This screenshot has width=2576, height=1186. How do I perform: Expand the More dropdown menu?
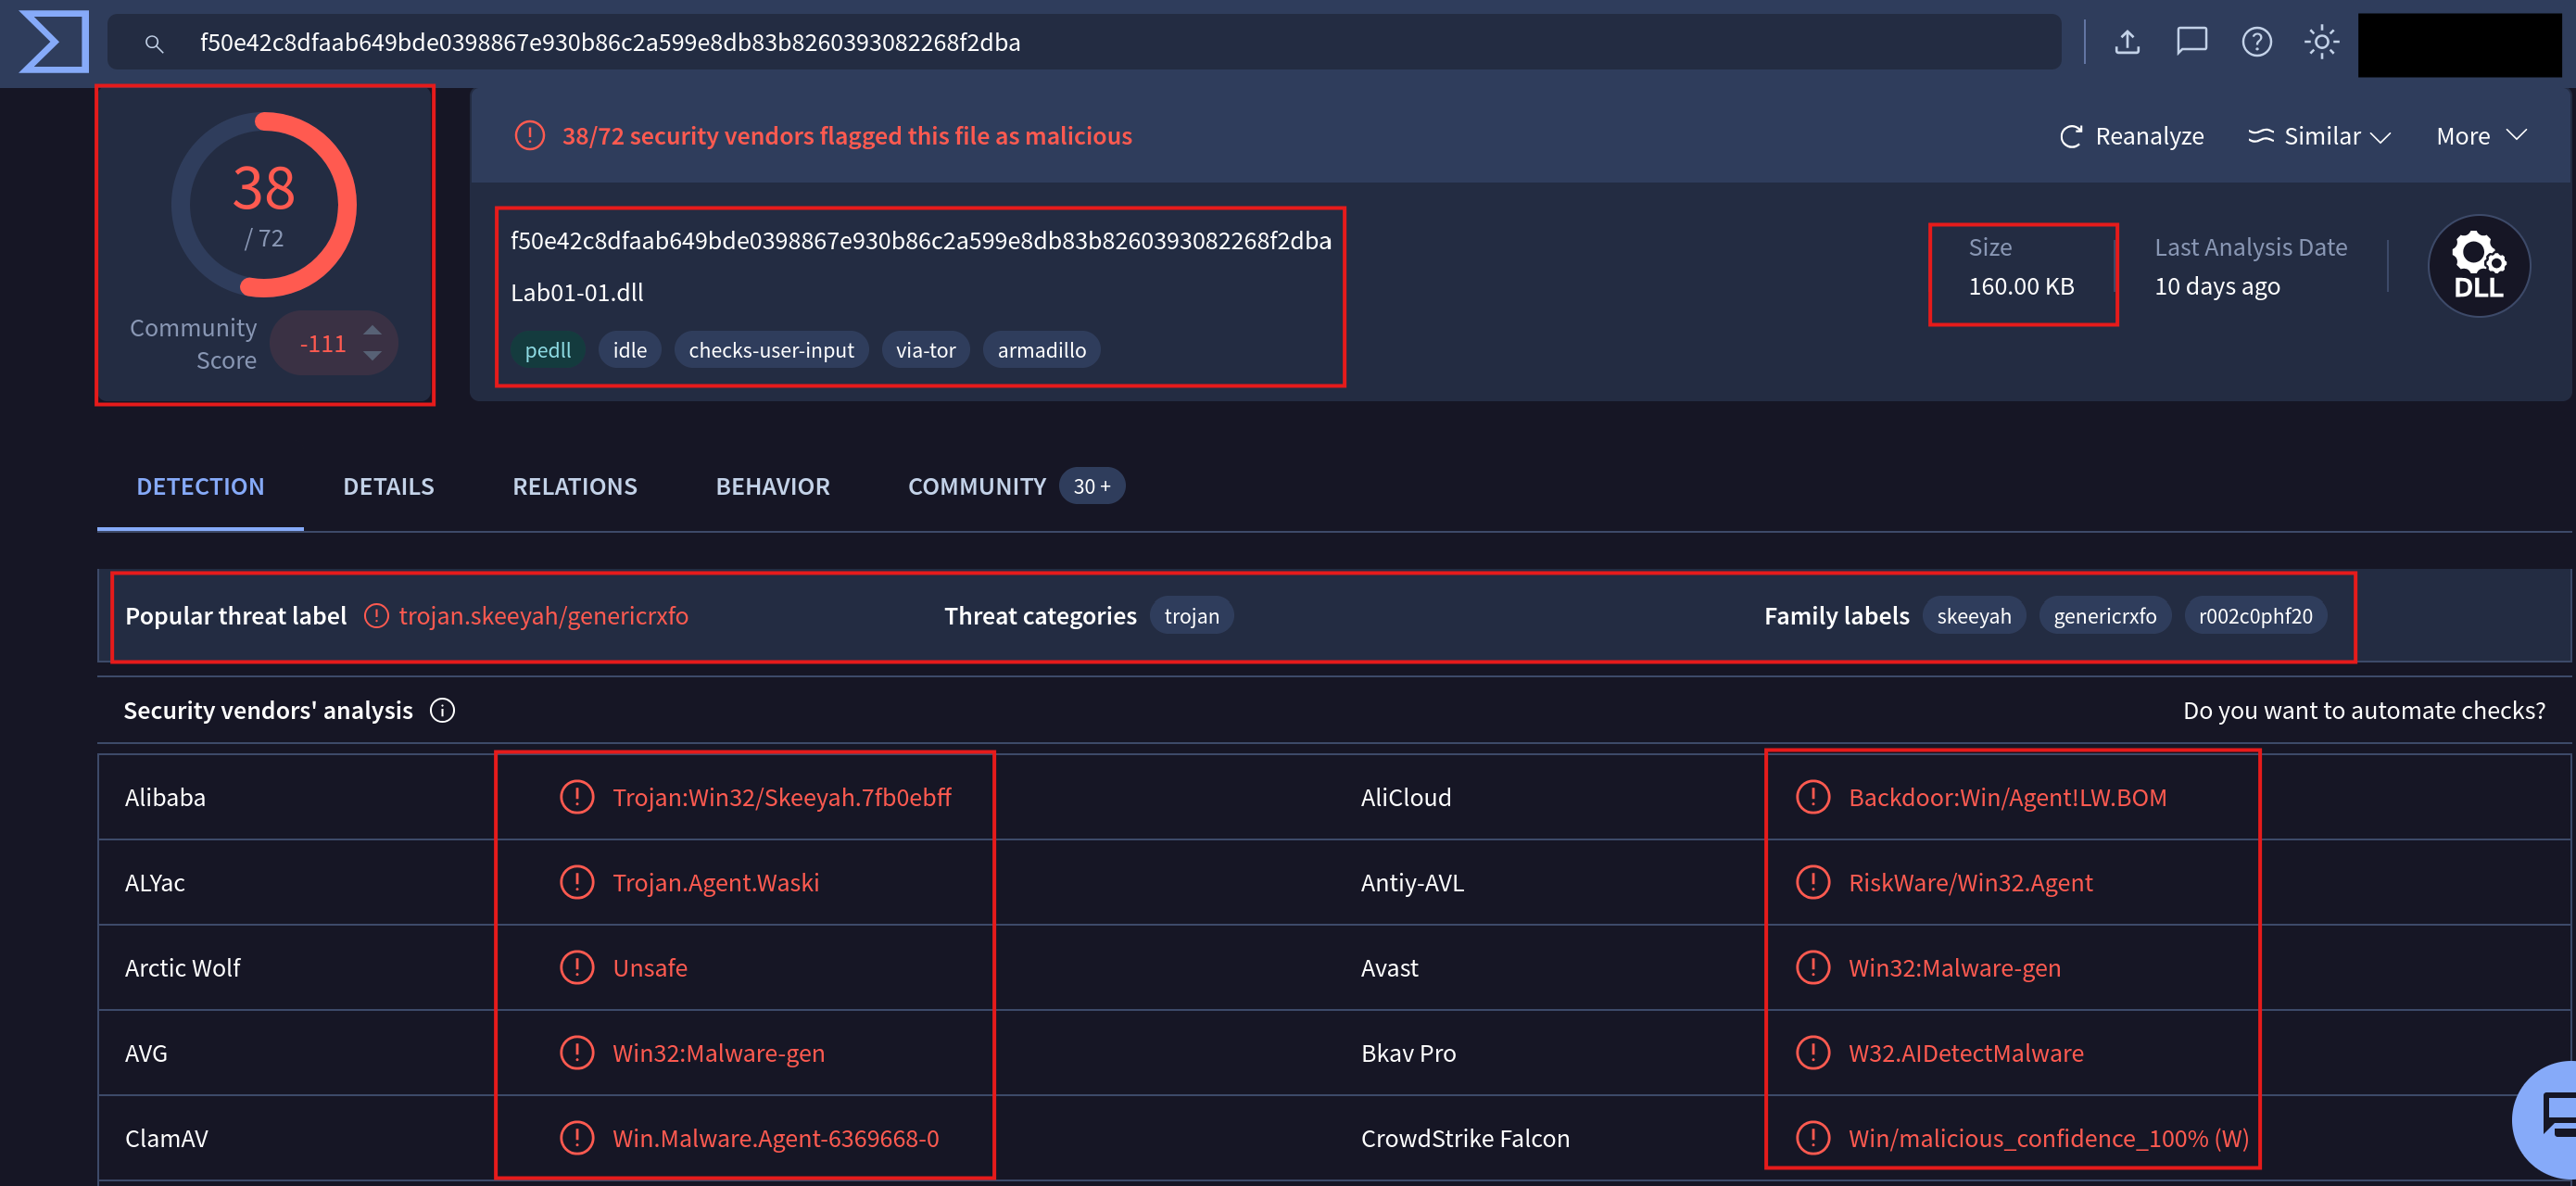point(2481,136)
